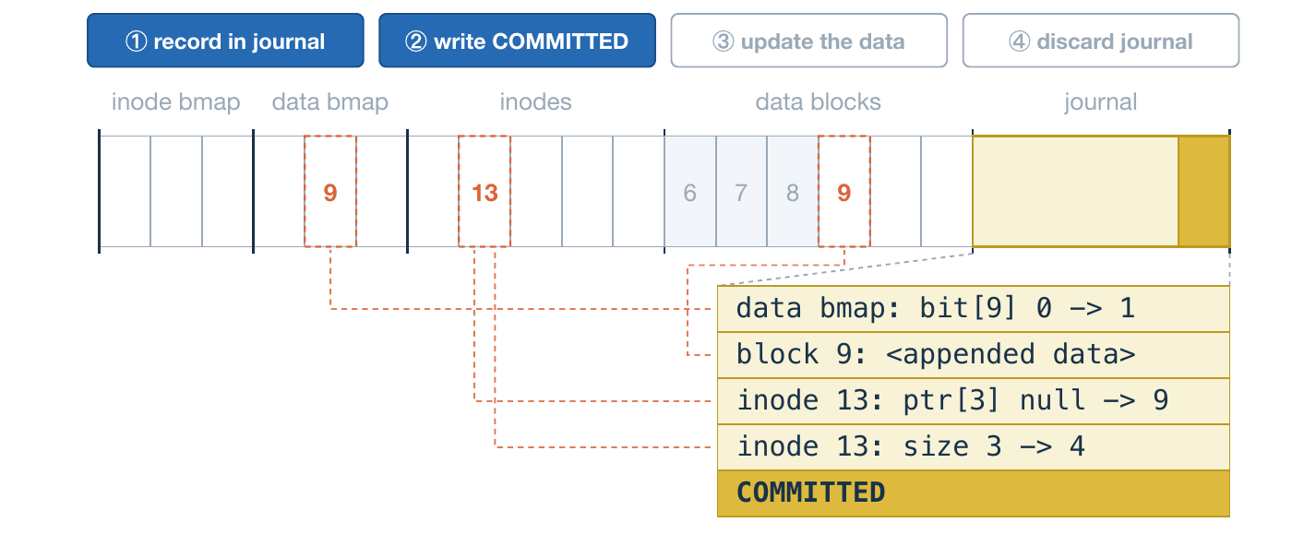Select journal entry inode 13 ptr[3]

tap(974, 401)
